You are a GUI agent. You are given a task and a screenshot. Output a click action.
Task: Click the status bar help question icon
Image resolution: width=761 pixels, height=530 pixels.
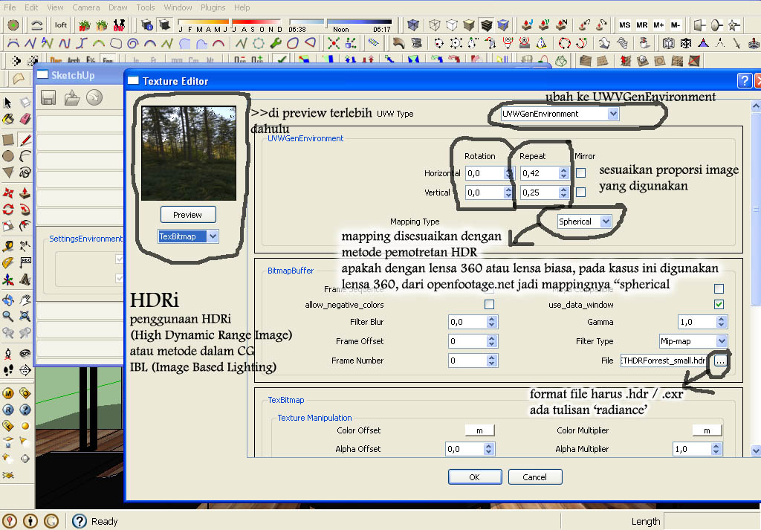tap(79, 521)
